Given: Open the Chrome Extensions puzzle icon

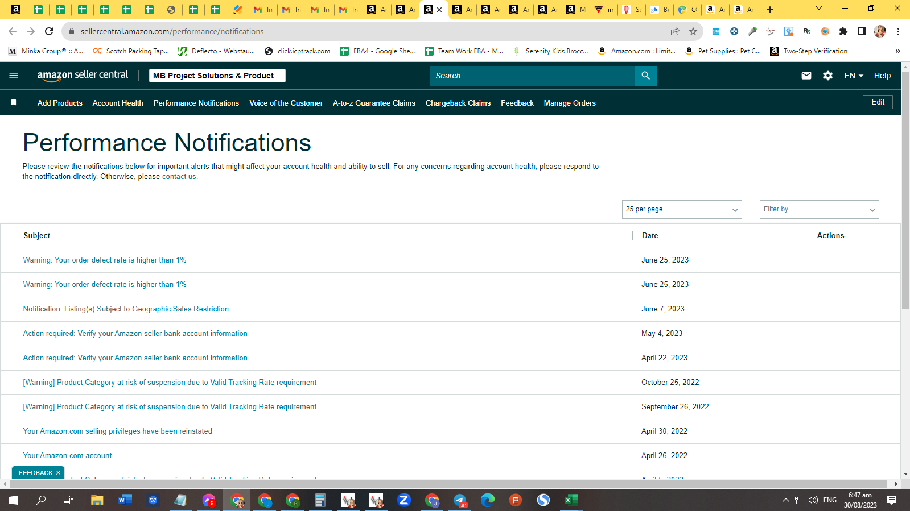Looking at the screenshot, I should pos(843,31).
